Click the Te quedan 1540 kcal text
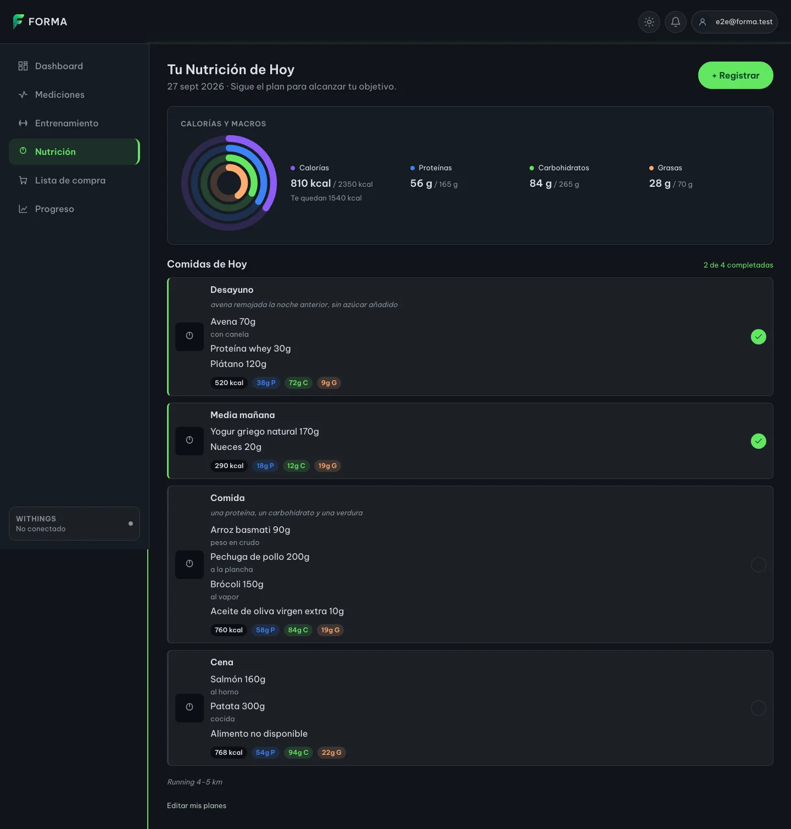This screenshot has height=829, width=791. (326, 198)
